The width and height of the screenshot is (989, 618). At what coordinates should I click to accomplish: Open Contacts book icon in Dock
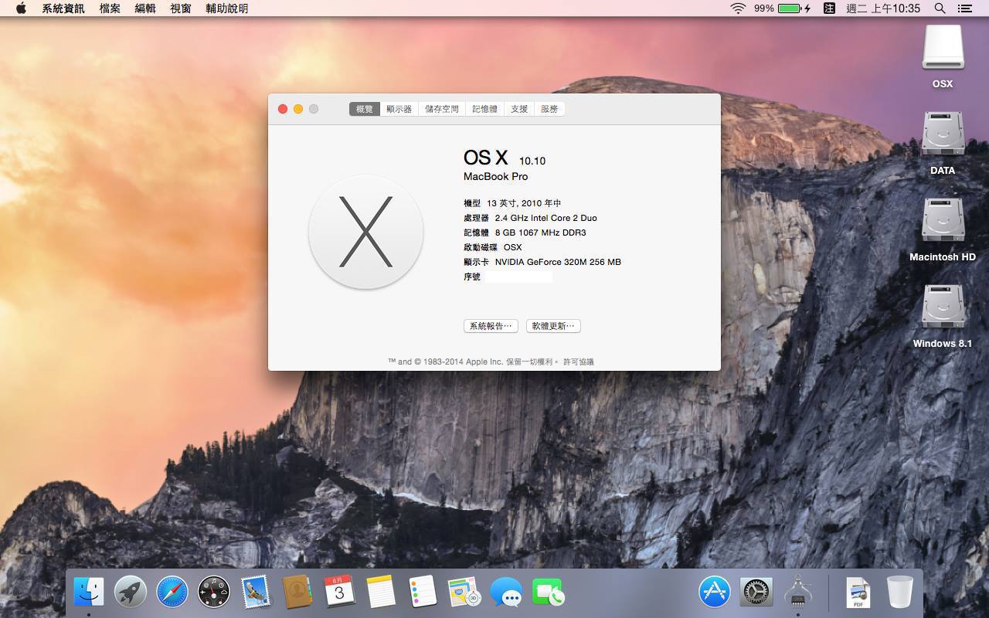[297, 593]
